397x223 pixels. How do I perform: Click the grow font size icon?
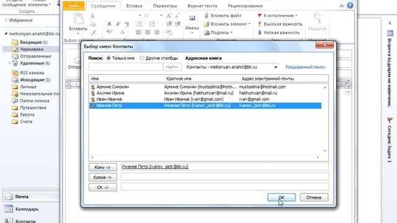coord(169,15)
